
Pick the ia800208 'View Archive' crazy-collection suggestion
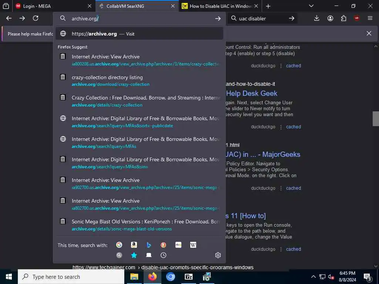tap(139, 60)
